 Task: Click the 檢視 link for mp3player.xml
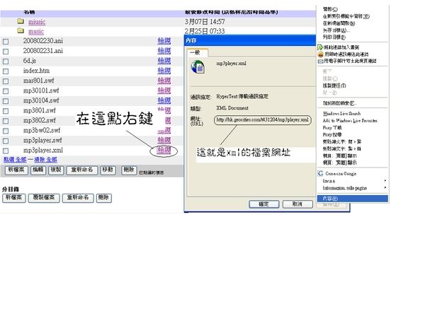pyautogui.click(x=164, y=151)
